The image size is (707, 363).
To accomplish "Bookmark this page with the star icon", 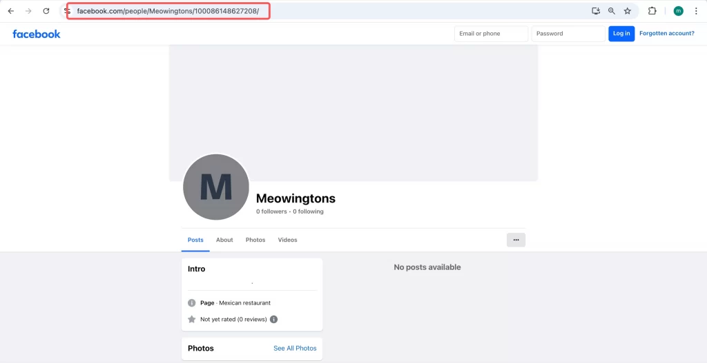I will tap(627, 11).
